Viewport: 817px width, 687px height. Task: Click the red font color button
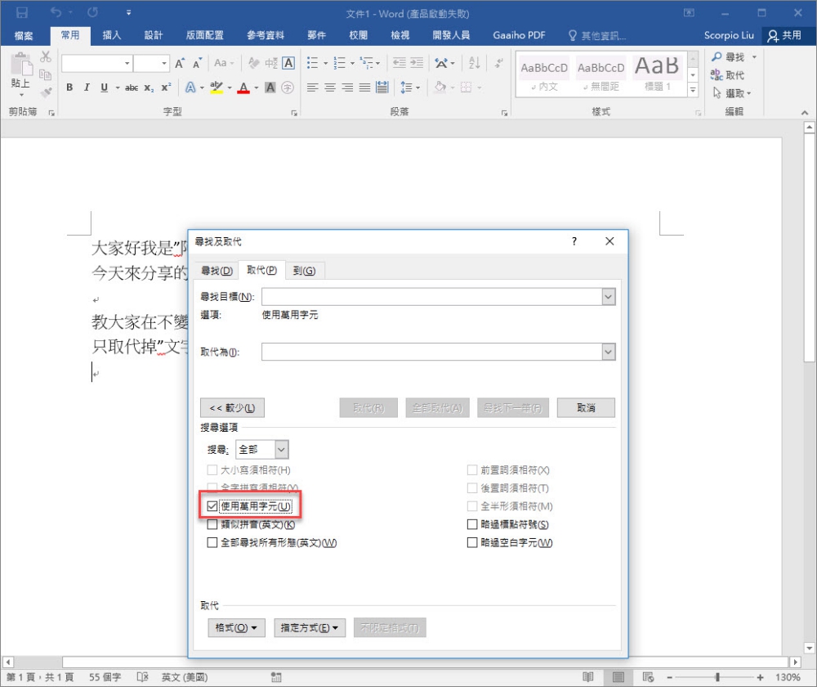[243, 88]
